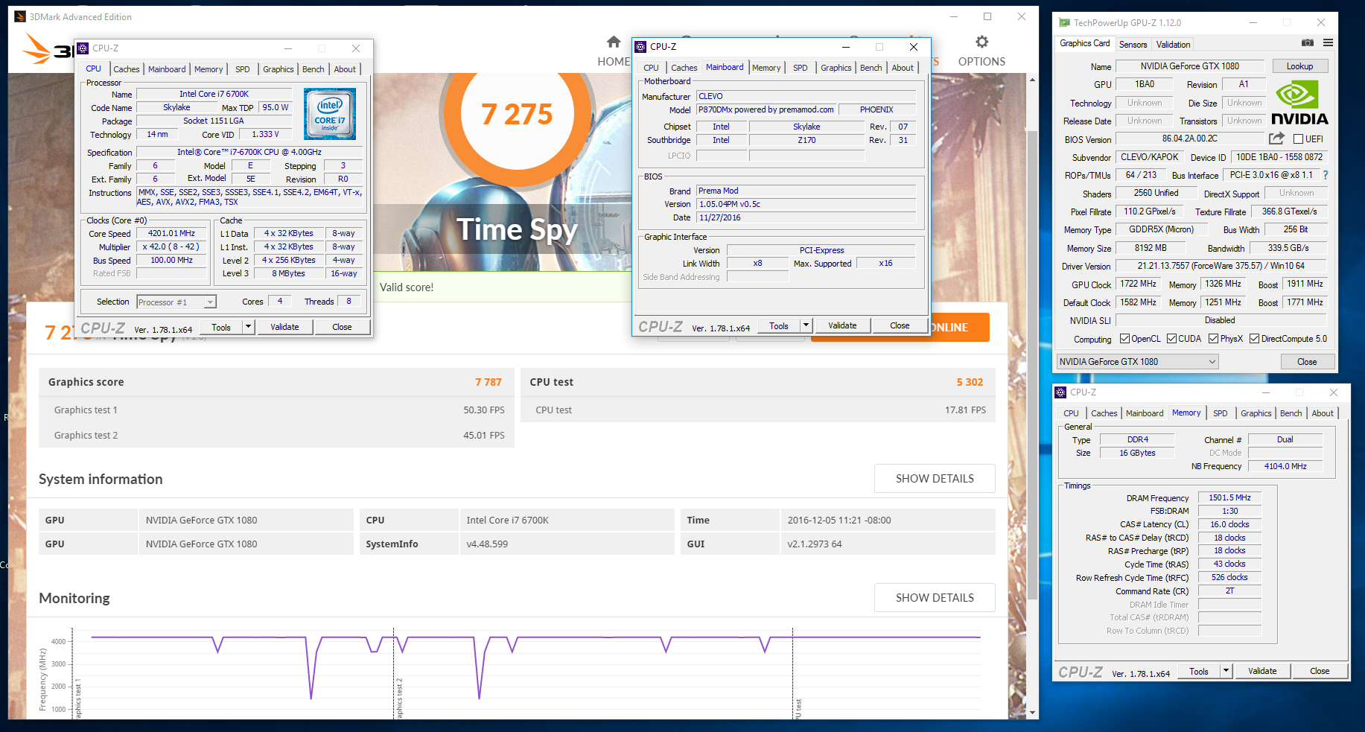Click GPU-Z screenshot camera icon
Viewport: 1365px width, 732px height.
pyautogui.click(x=1307, y=43)
